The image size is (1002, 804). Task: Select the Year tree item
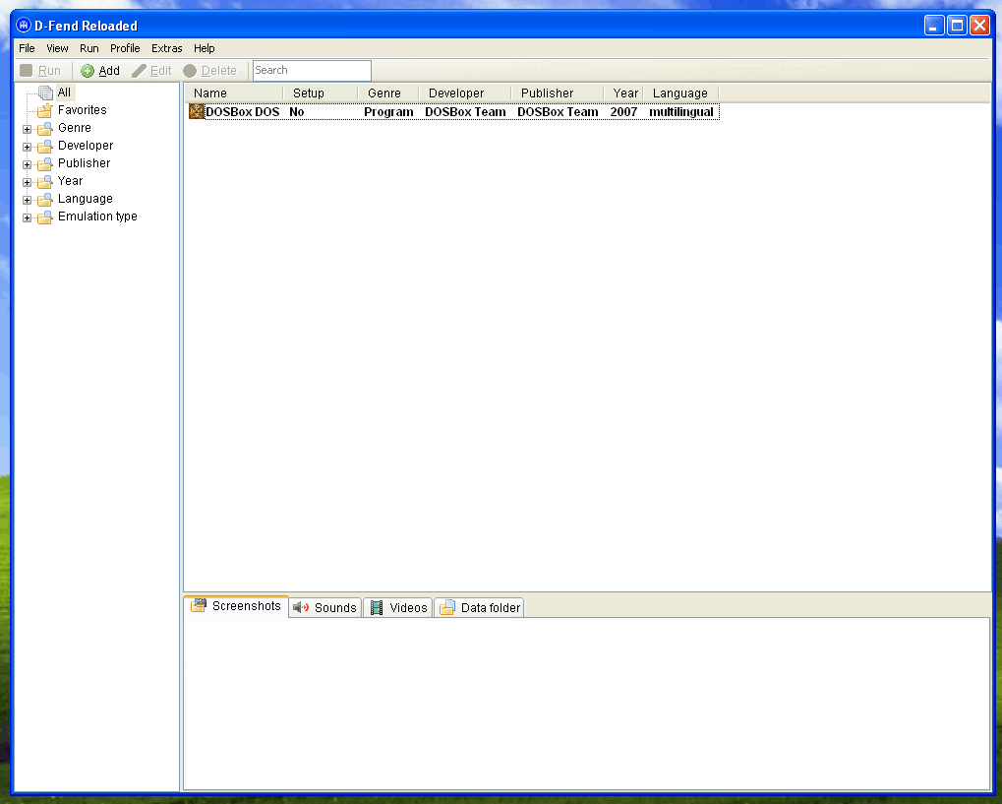tap(70, 181)
